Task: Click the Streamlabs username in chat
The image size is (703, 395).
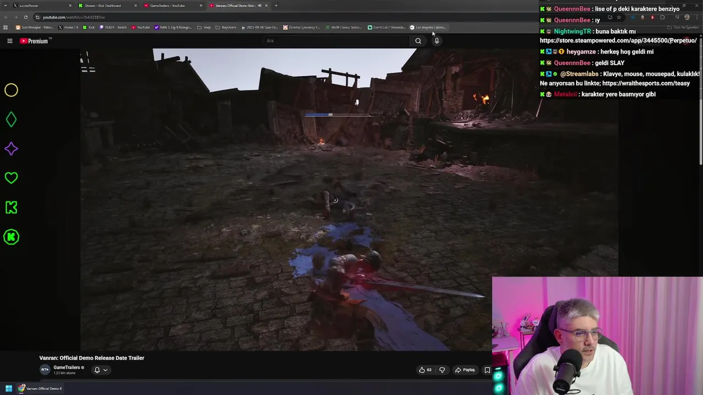Action: [580, 74]
